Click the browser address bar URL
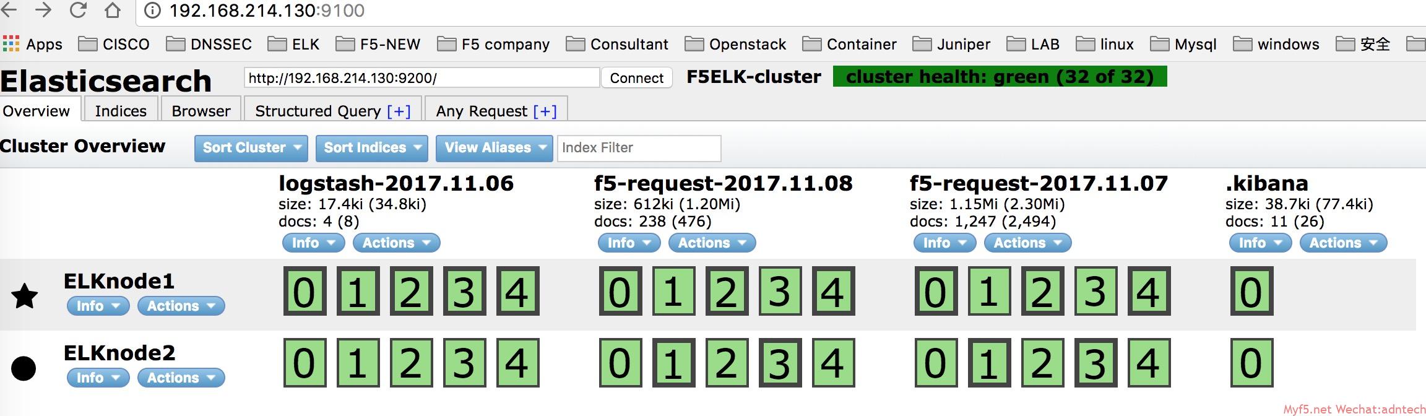Viewport: 1426px width, 416px height. [x=267, y=11]
